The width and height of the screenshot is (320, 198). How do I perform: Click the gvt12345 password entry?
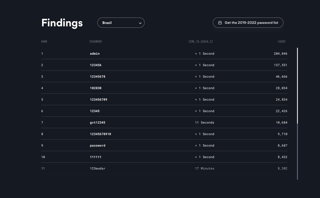click(x=98, y=123)
